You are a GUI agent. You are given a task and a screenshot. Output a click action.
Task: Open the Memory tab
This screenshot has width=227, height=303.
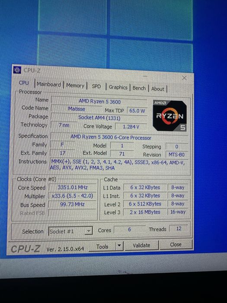(75, 85)
